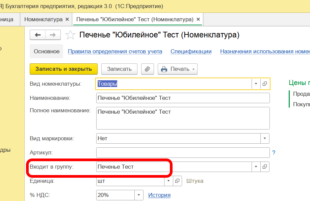Expand the Вид маркировки dropdown
Image resolution: width=310 pixels, height=201 pixels.
pos(265,138)
